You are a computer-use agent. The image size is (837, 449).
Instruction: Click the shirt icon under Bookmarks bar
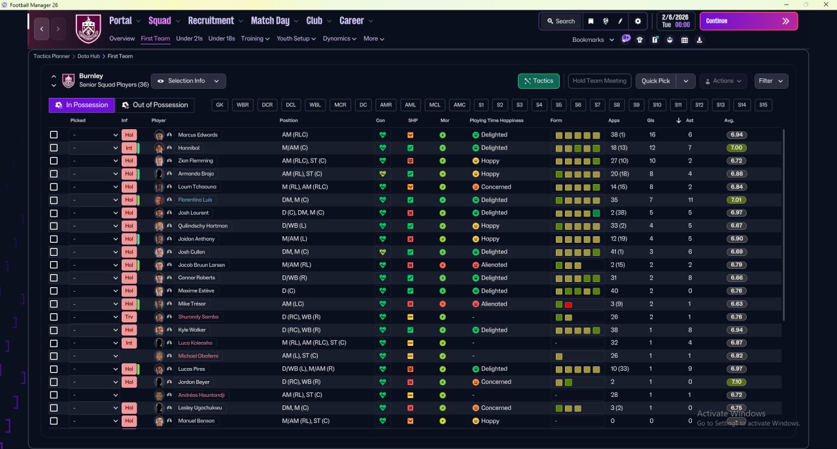point(640,40)
